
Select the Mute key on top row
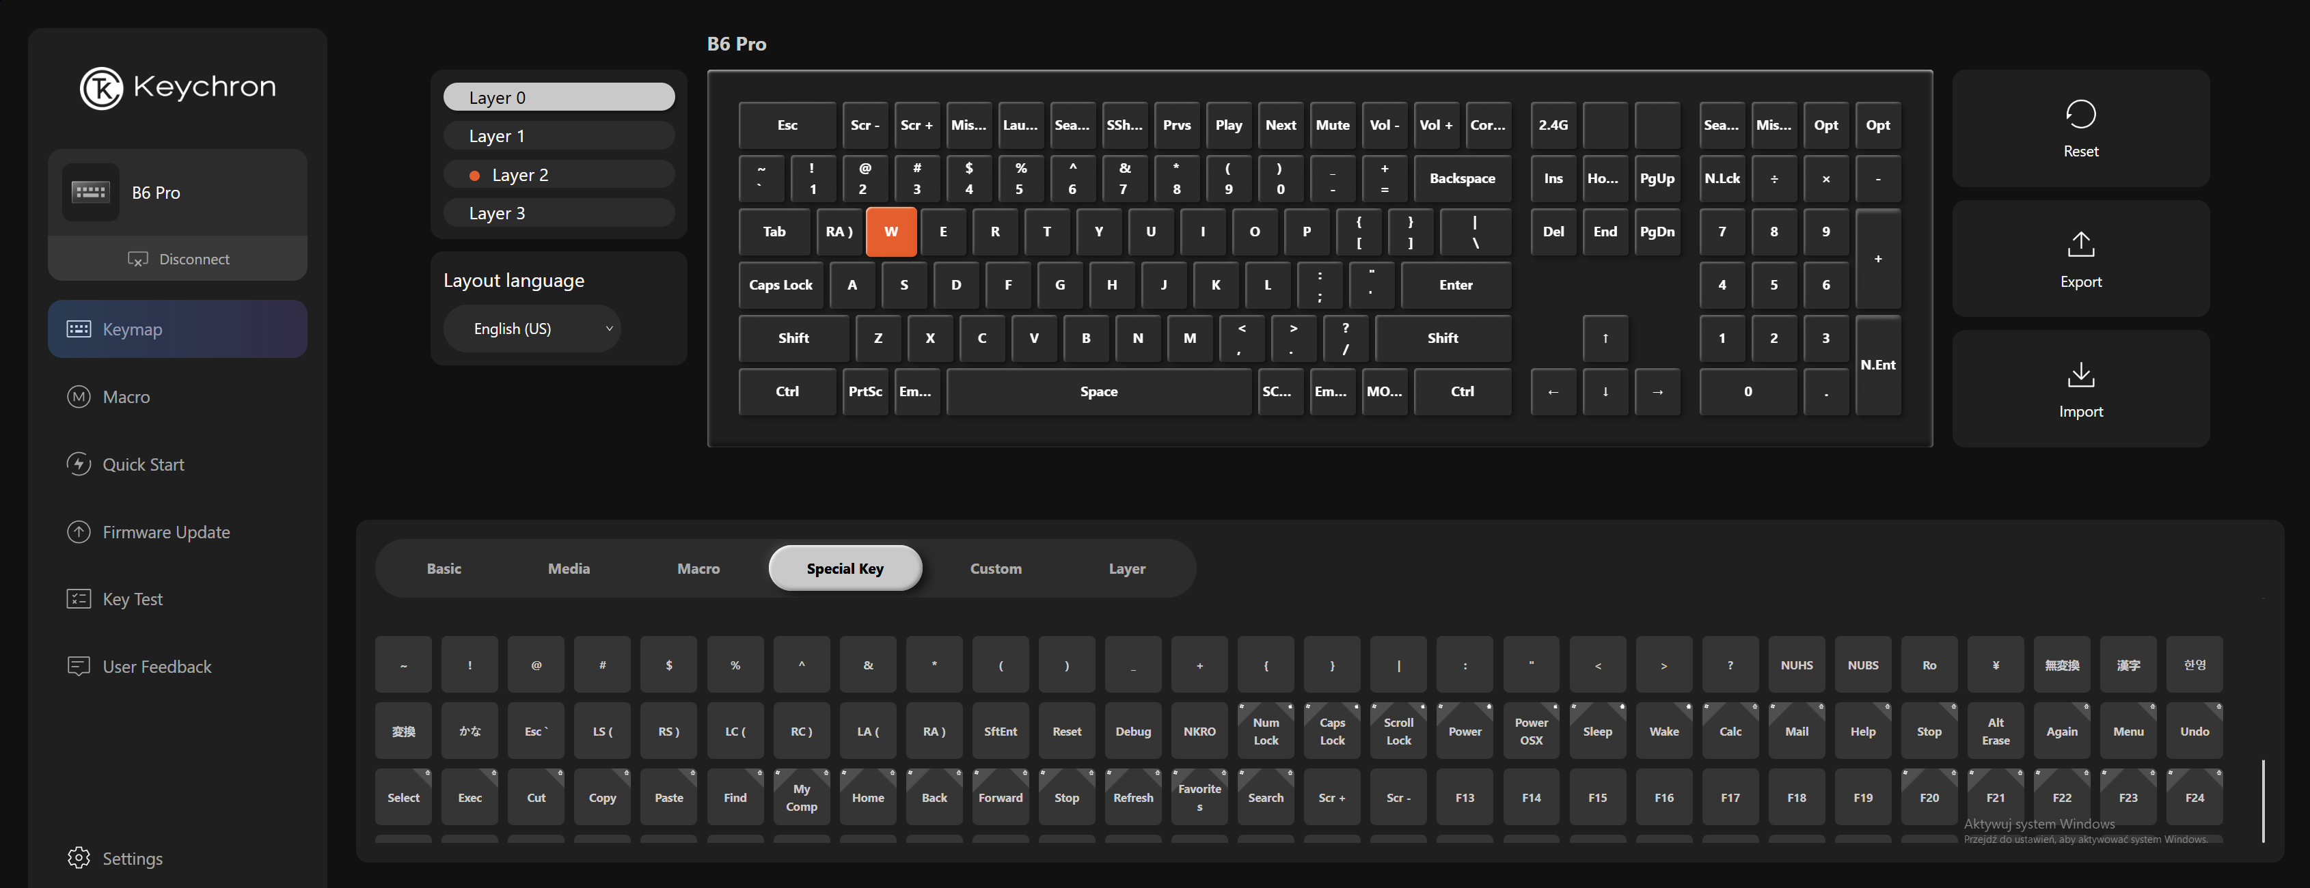point(1333,126)
